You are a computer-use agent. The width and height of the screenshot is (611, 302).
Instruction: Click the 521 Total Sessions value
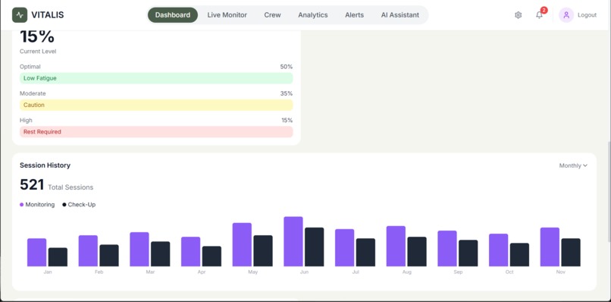tap(32, 185)
